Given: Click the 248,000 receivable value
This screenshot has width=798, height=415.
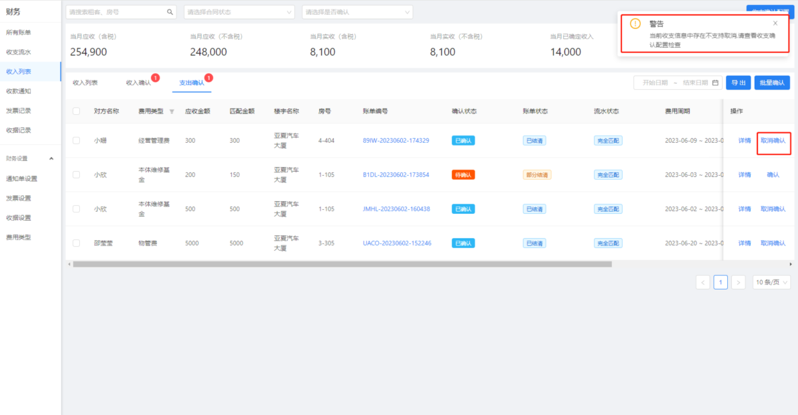Looking at the screenshot, I should [x=208, y=52].
